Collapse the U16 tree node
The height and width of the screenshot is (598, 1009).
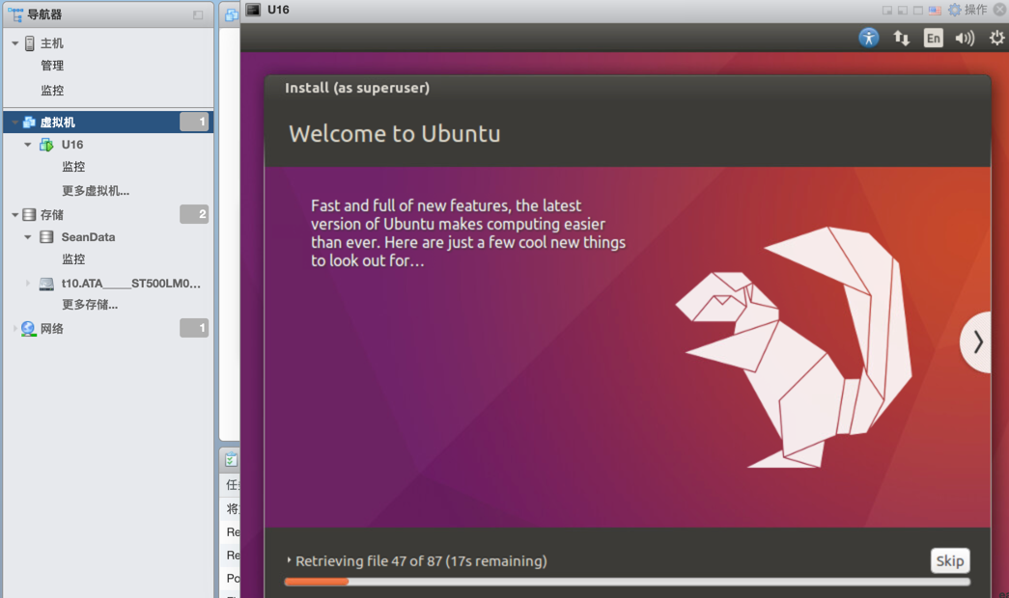tap(28, 145)
